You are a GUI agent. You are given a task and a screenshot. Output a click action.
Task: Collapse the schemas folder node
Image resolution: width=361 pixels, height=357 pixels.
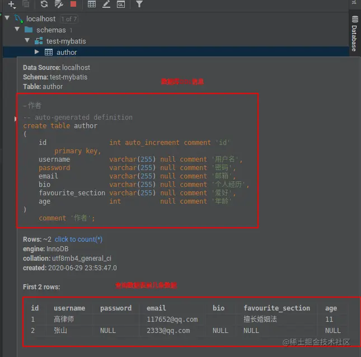click(17, 29)
